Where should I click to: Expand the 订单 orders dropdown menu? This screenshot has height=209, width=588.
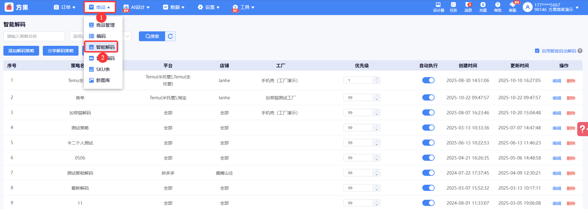pyautogui.click(x=64, y=7)
